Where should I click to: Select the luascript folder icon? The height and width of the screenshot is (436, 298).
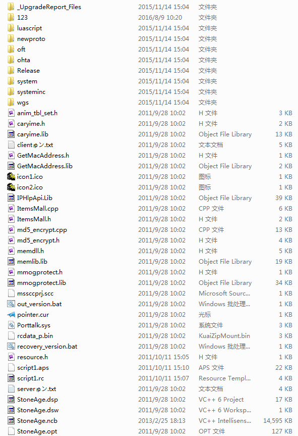(x=11, y=28)
